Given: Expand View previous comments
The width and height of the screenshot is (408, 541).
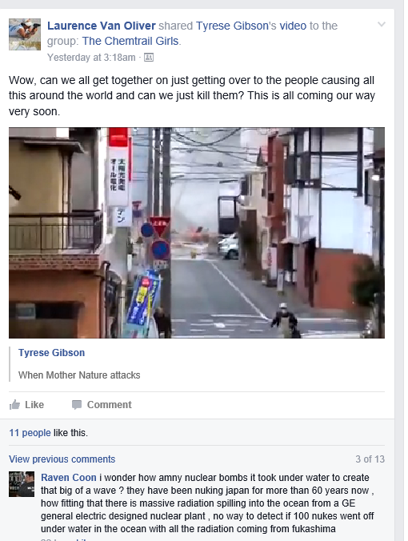Looking at the screenshot, I should click(x=62, y=459).
